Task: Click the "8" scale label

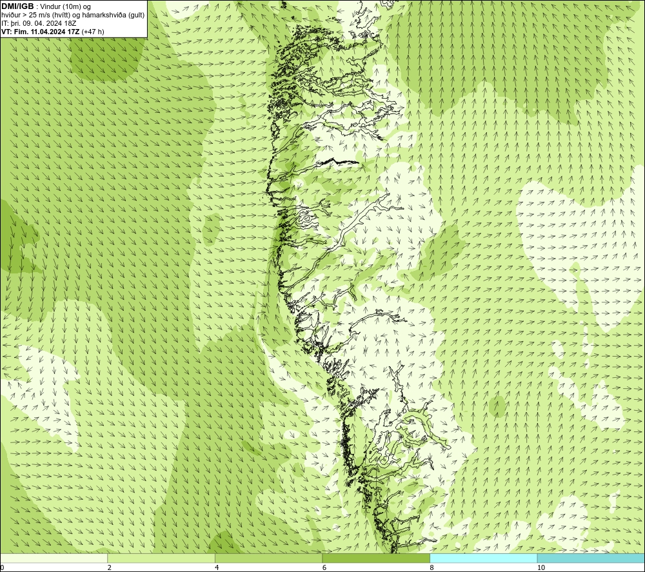Action: [432, 568]
